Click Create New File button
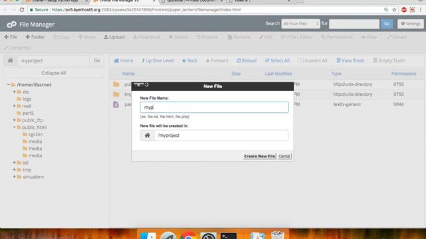 [260, 157]
